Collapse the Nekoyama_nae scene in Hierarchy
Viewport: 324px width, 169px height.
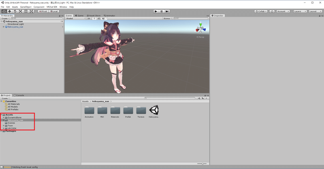[1, 21]
